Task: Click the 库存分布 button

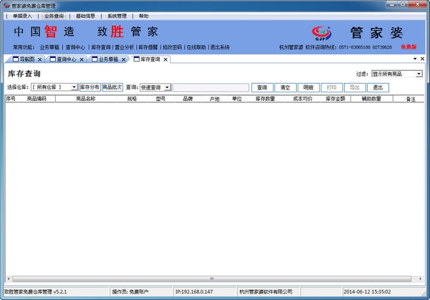Action: coord(90,87)
